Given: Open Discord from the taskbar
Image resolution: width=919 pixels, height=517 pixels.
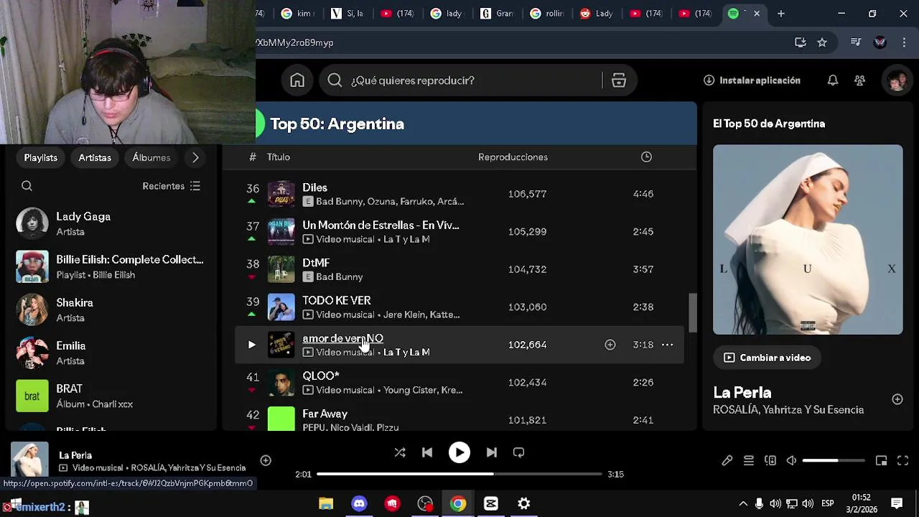Looking at the screenshot, I should [359, 504].
